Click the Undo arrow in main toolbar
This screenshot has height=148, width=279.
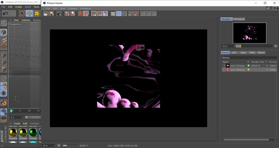pos(5,13)
